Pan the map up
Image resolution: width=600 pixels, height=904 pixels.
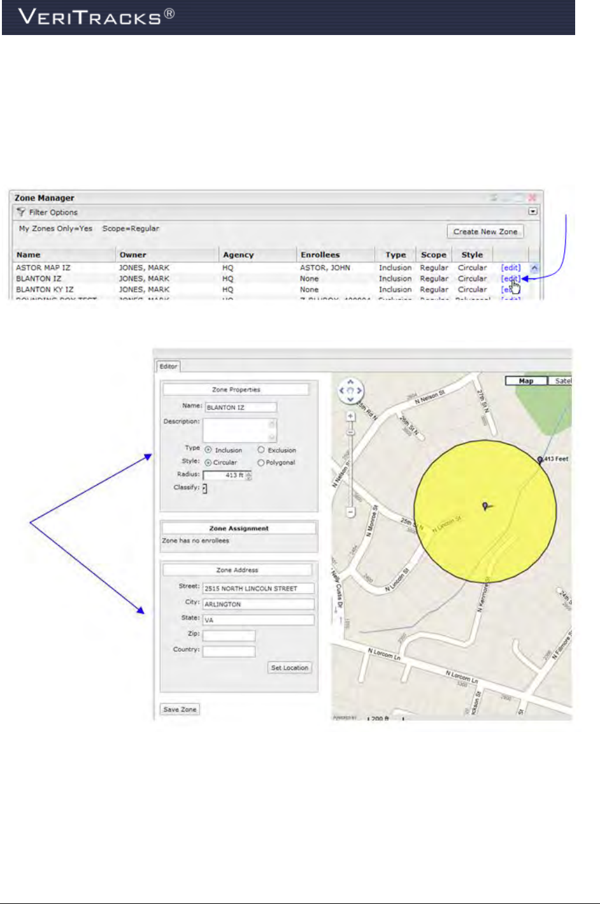[x=350, y=382]
